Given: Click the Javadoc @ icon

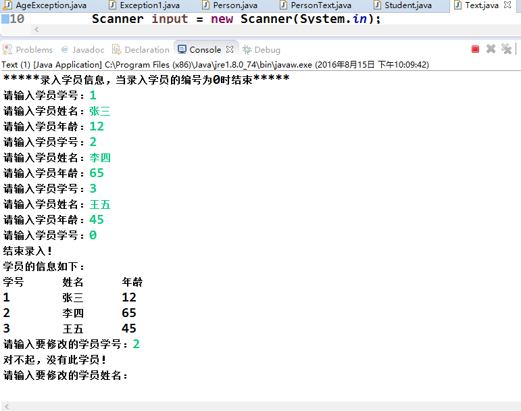Looking at the screenshot, I should pos(65,49).
